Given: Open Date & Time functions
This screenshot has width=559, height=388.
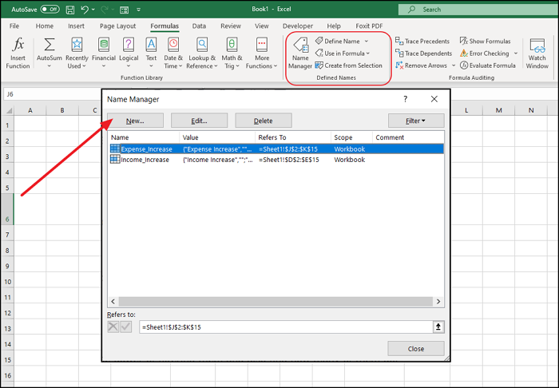Looking at the screenshot, I should (173, 53).
